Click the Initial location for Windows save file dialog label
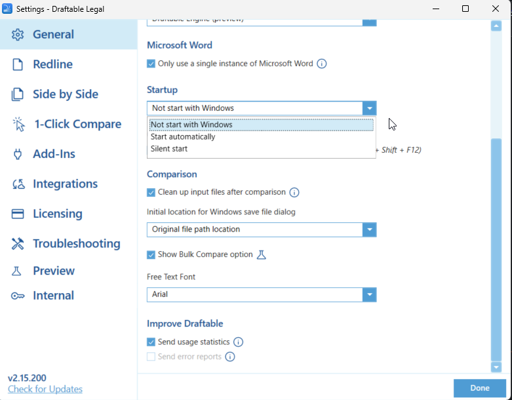The width and height of the screenshot is (512, 400). [x=221, y=212]
